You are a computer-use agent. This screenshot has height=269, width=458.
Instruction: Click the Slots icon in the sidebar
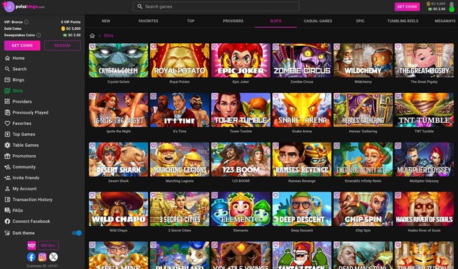point(7,91)
